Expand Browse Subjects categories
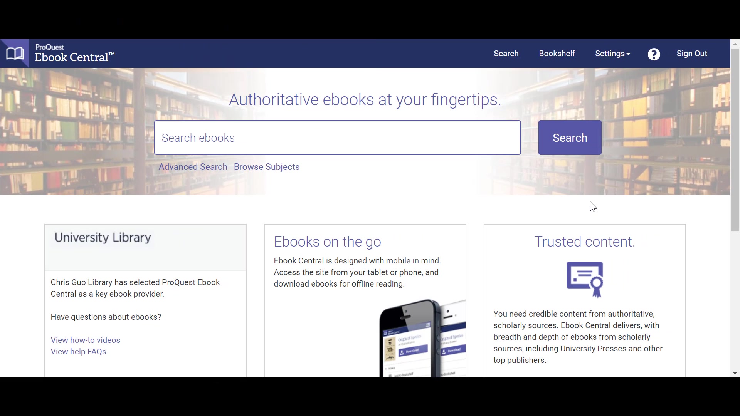Screen dimensions: 740x416 (266, 167)
